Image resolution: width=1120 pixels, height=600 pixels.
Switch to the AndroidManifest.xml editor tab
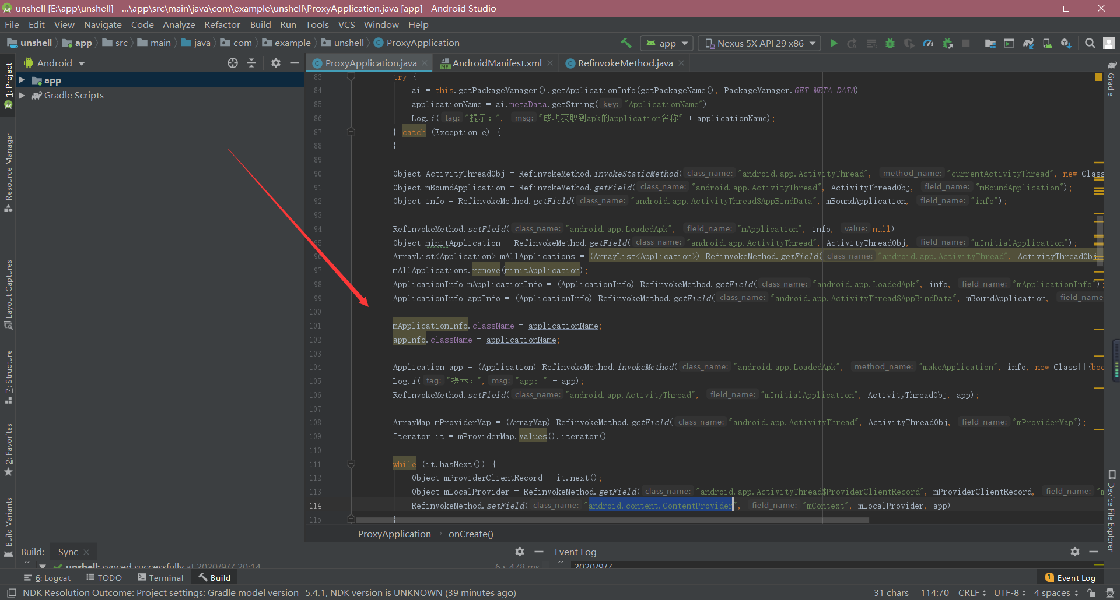[x=496, y=63]
